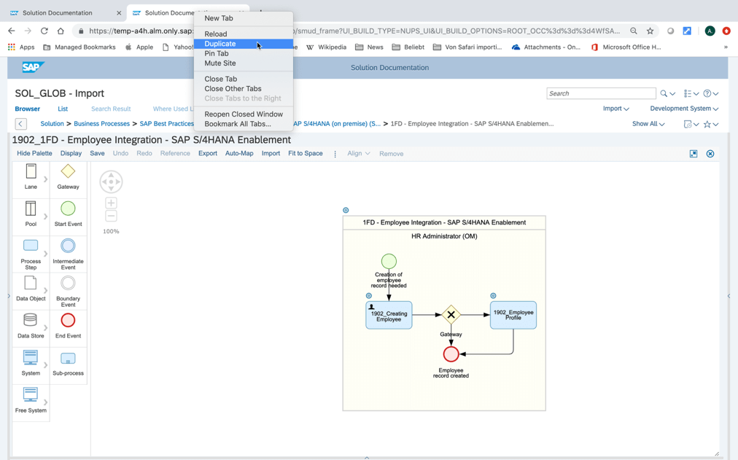738x460 pixels.
Task: Expand the Data Store variants arrow
Action: coord(46,328)
